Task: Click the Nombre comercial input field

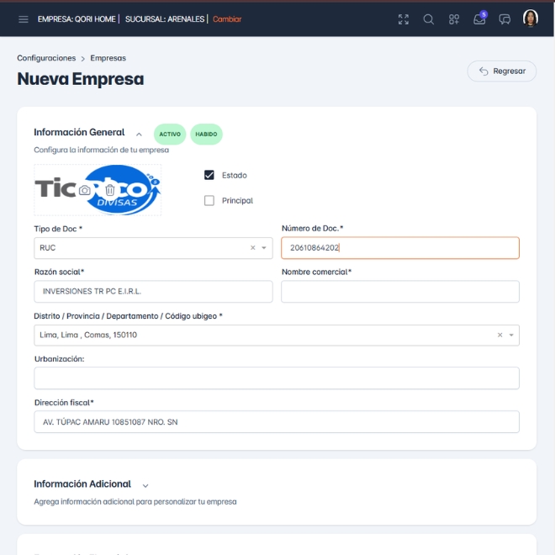Action: pyautogui.click(x=399, y=292)
